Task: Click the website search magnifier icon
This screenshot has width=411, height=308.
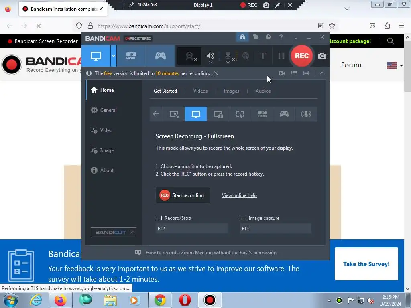Action: click(390, 41)
